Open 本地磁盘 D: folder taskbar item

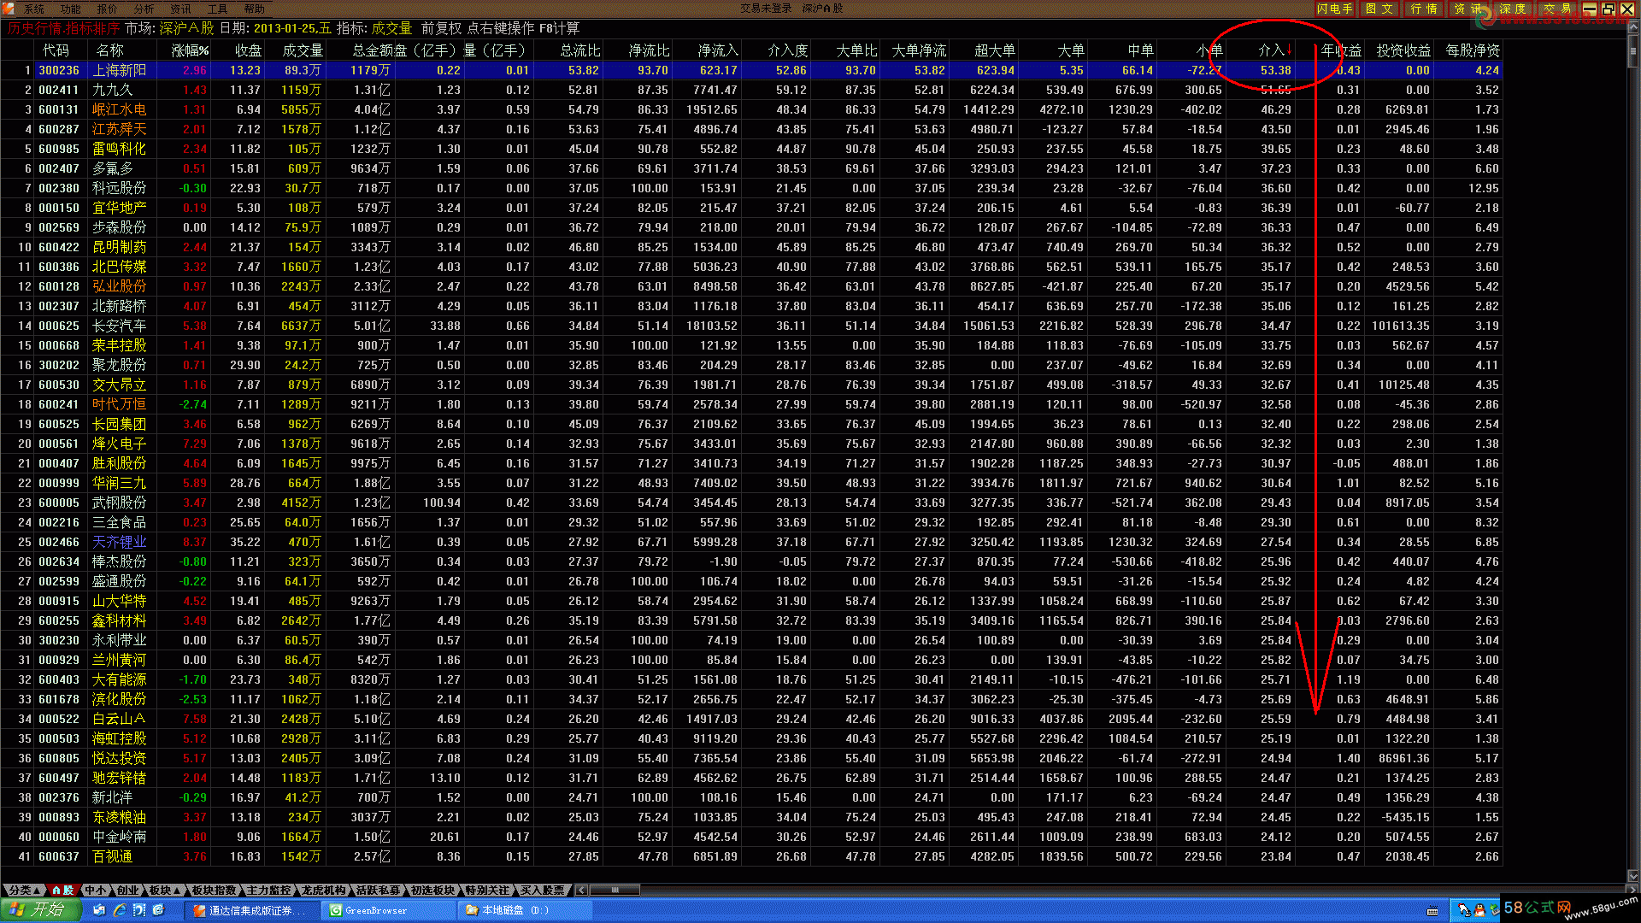513,910
